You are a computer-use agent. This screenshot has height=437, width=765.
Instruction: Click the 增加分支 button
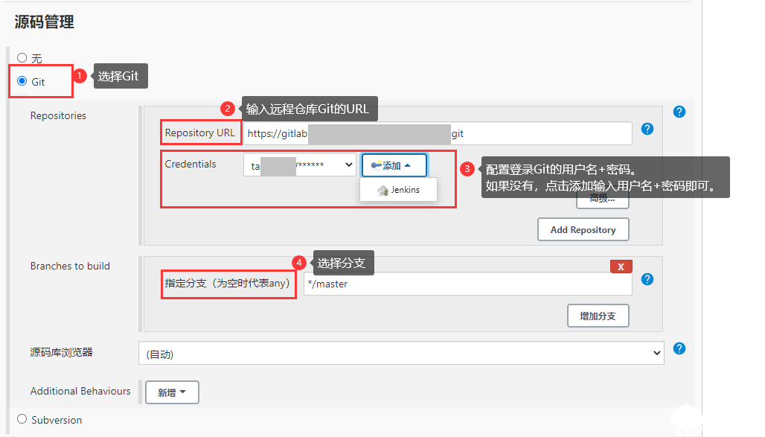(x=599, y=316)
